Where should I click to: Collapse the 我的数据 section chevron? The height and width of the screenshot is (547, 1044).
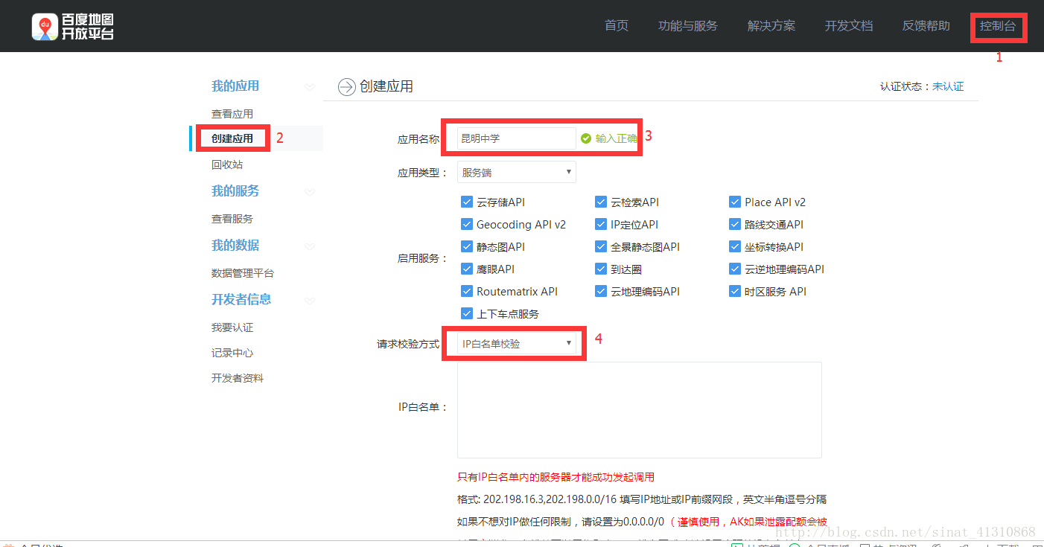[x=310, y=246]
